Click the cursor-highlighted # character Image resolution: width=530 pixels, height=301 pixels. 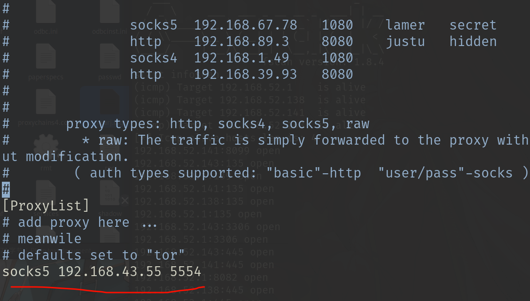pyautogui.click(x=6, y=190)
